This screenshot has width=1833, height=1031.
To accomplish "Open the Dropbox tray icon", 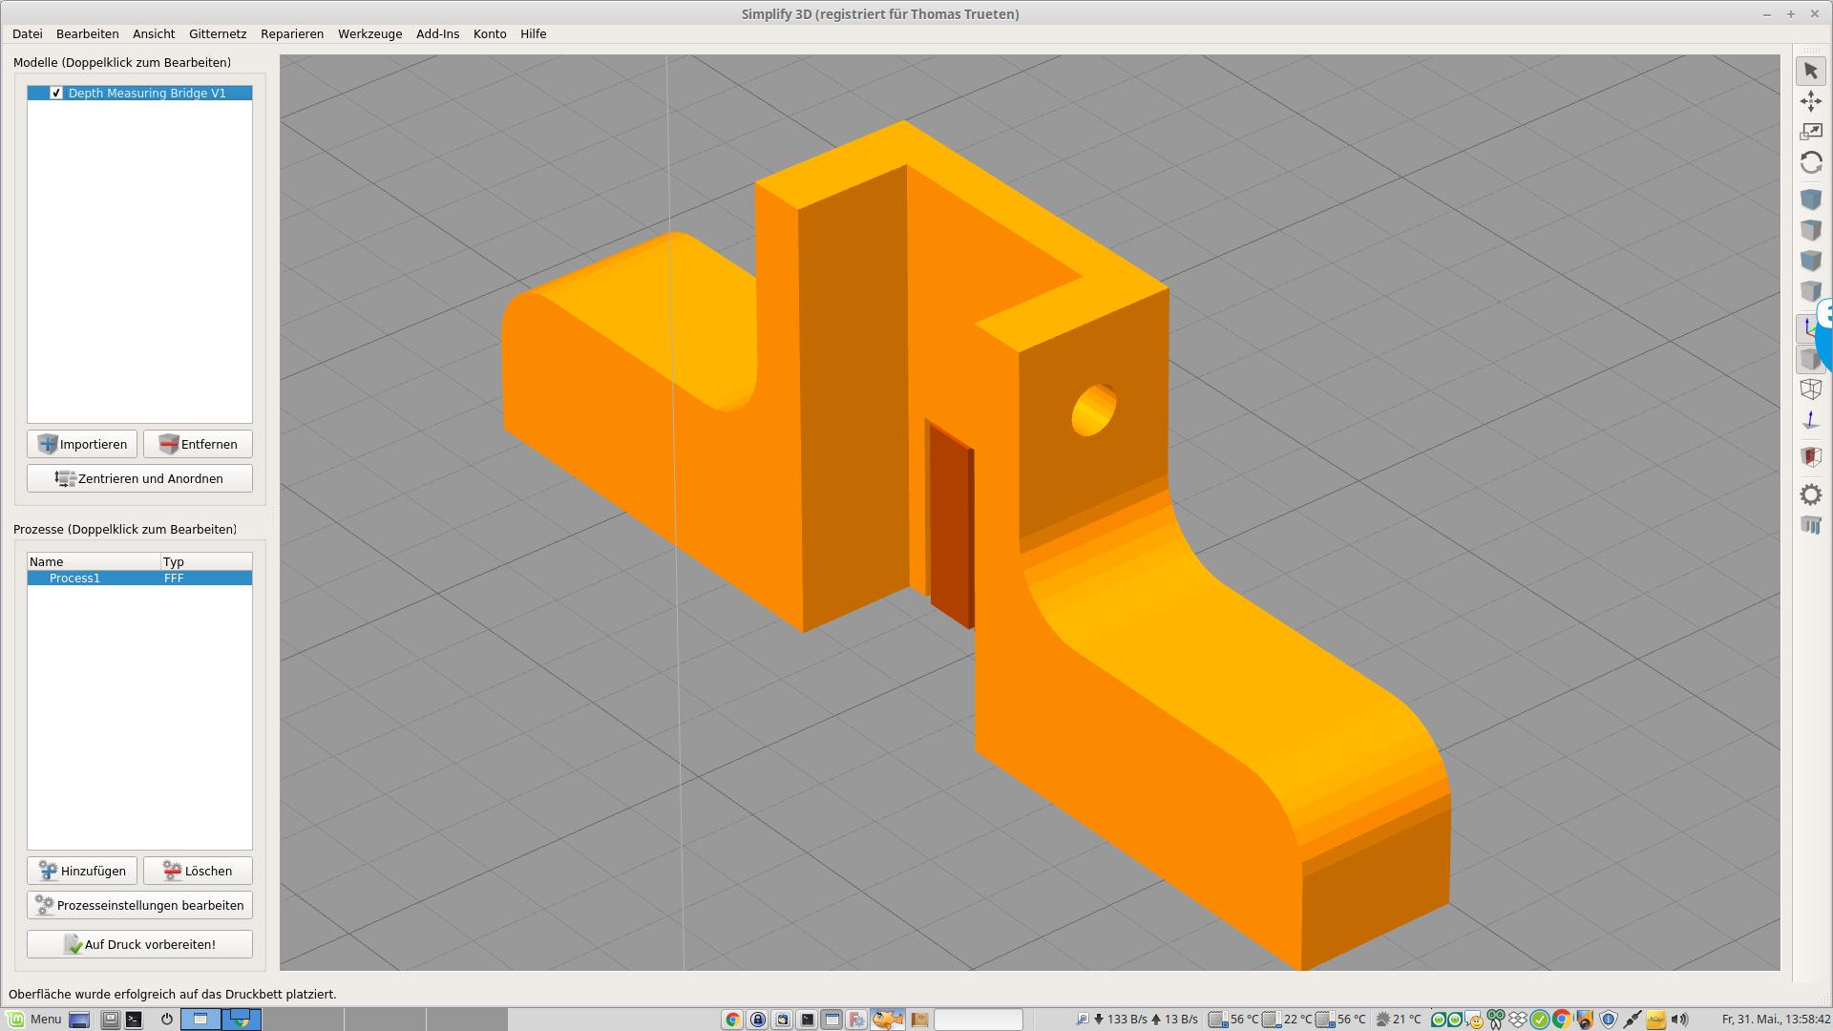I will (x=1517, y=1020).
